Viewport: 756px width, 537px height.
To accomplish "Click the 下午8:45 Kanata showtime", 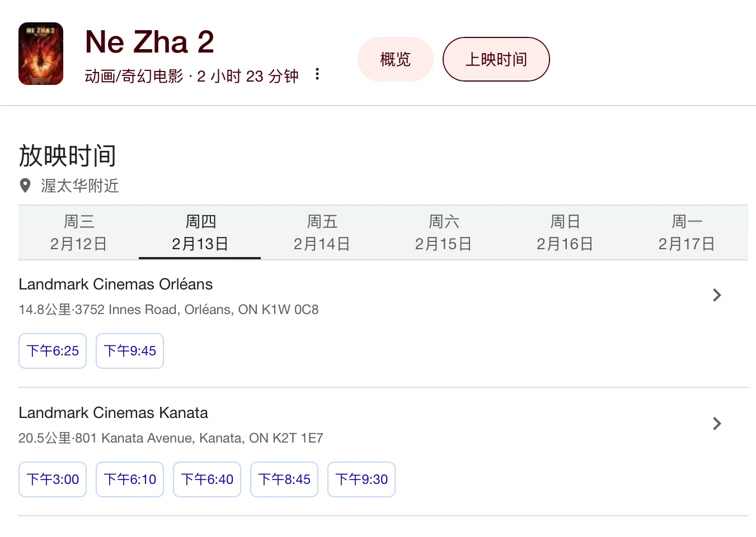I will tap(284, 479).
